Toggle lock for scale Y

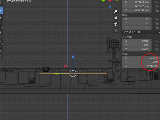(x=157, y=45)
